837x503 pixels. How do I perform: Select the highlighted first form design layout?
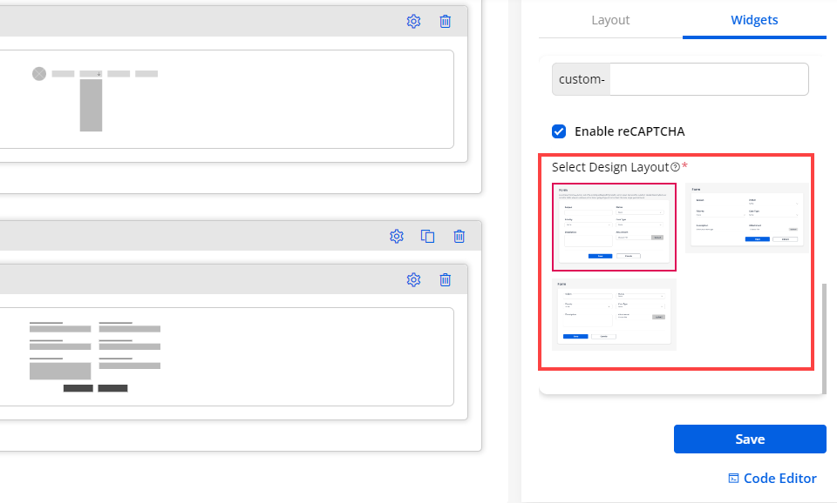(614, 226)
